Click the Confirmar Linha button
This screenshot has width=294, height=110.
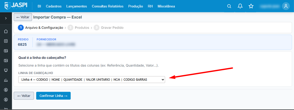(54, 96)
